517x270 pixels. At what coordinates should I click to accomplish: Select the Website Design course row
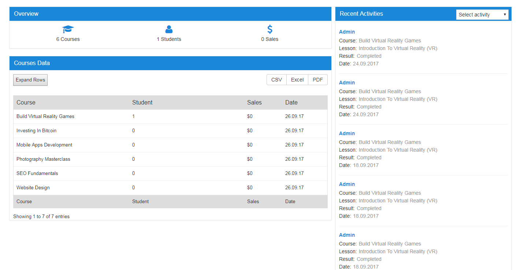coord(170,188)
